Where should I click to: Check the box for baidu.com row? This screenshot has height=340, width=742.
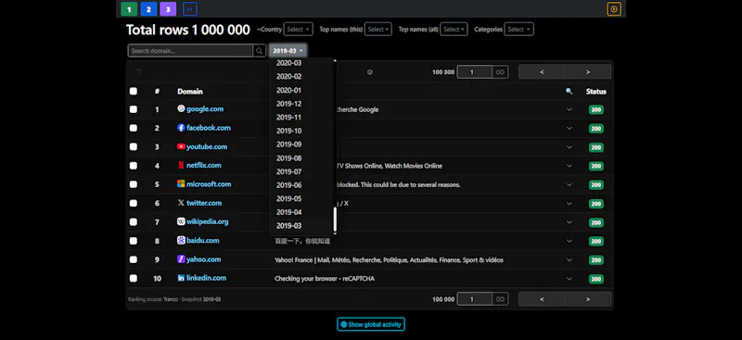point(134,241)
